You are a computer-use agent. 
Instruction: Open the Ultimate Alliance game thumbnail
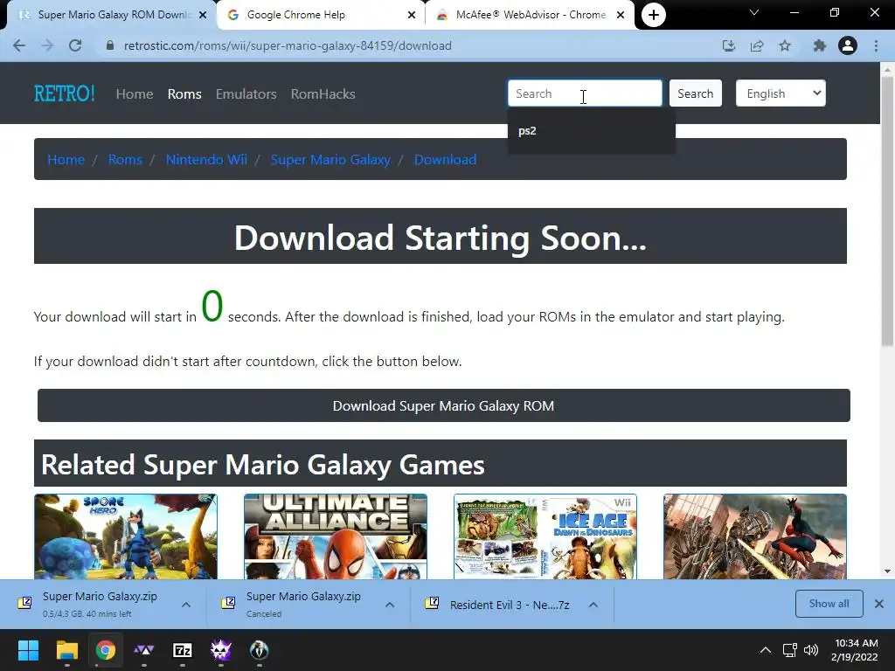pos(336,537)
